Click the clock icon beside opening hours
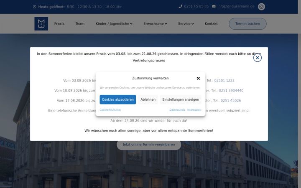This screenshot has height=188, width=301. click(x=35, y=7)
